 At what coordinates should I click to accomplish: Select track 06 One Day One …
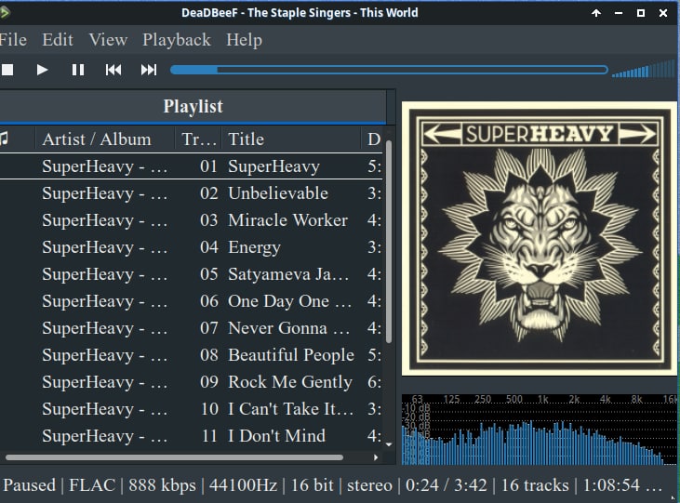pos(192,301)
